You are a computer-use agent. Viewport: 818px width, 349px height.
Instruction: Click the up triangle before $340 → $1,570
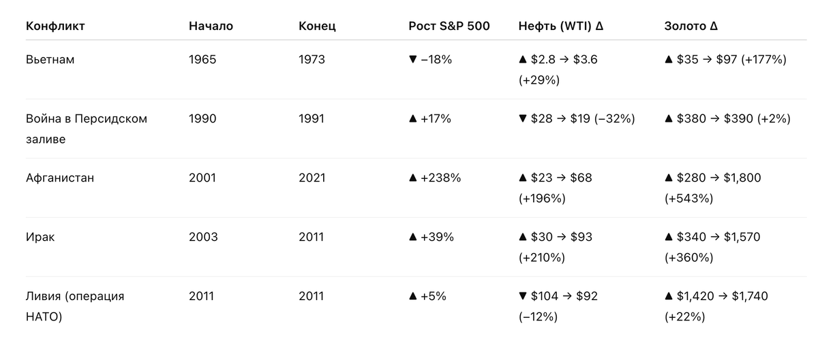[x=669, y=237]
